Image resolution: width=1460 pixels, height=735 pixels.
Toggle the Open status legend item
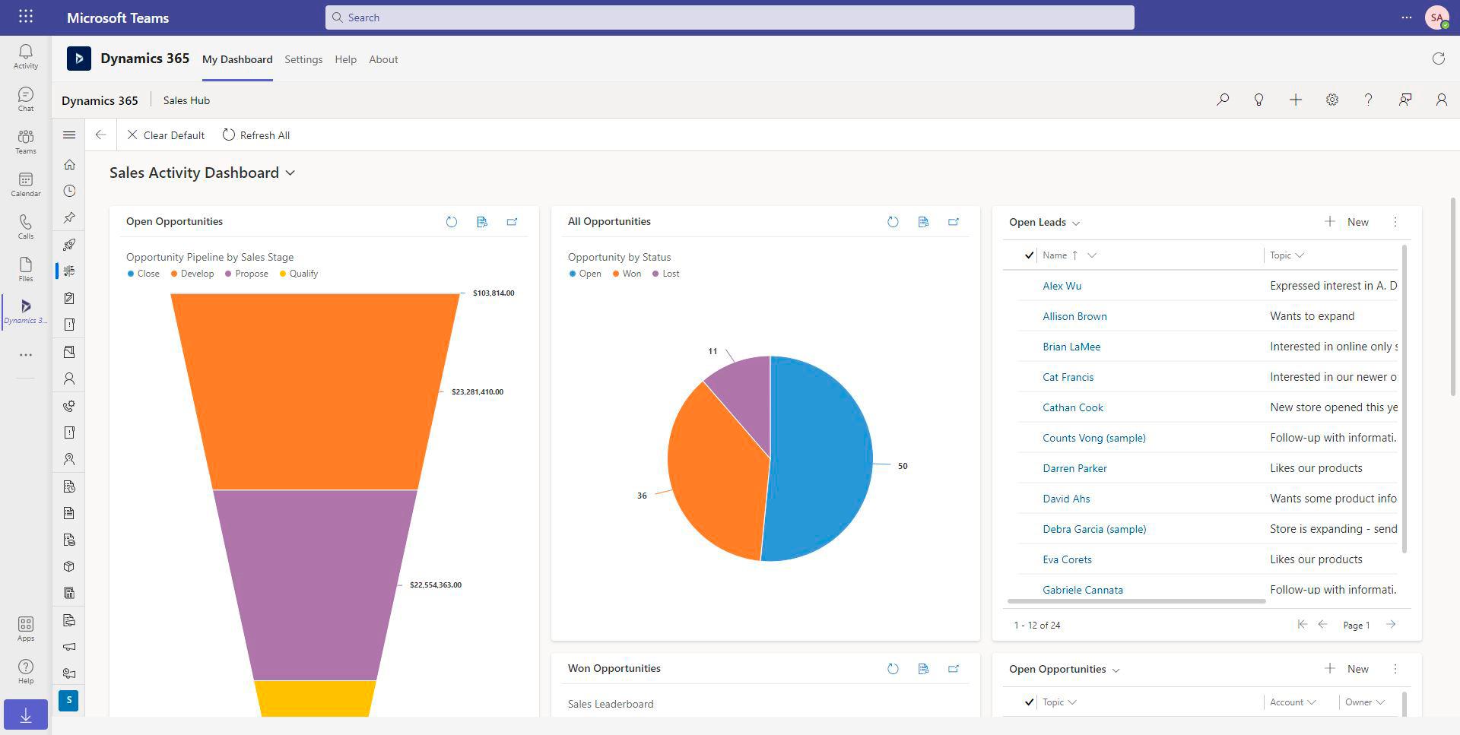click(x=586, y=274)
